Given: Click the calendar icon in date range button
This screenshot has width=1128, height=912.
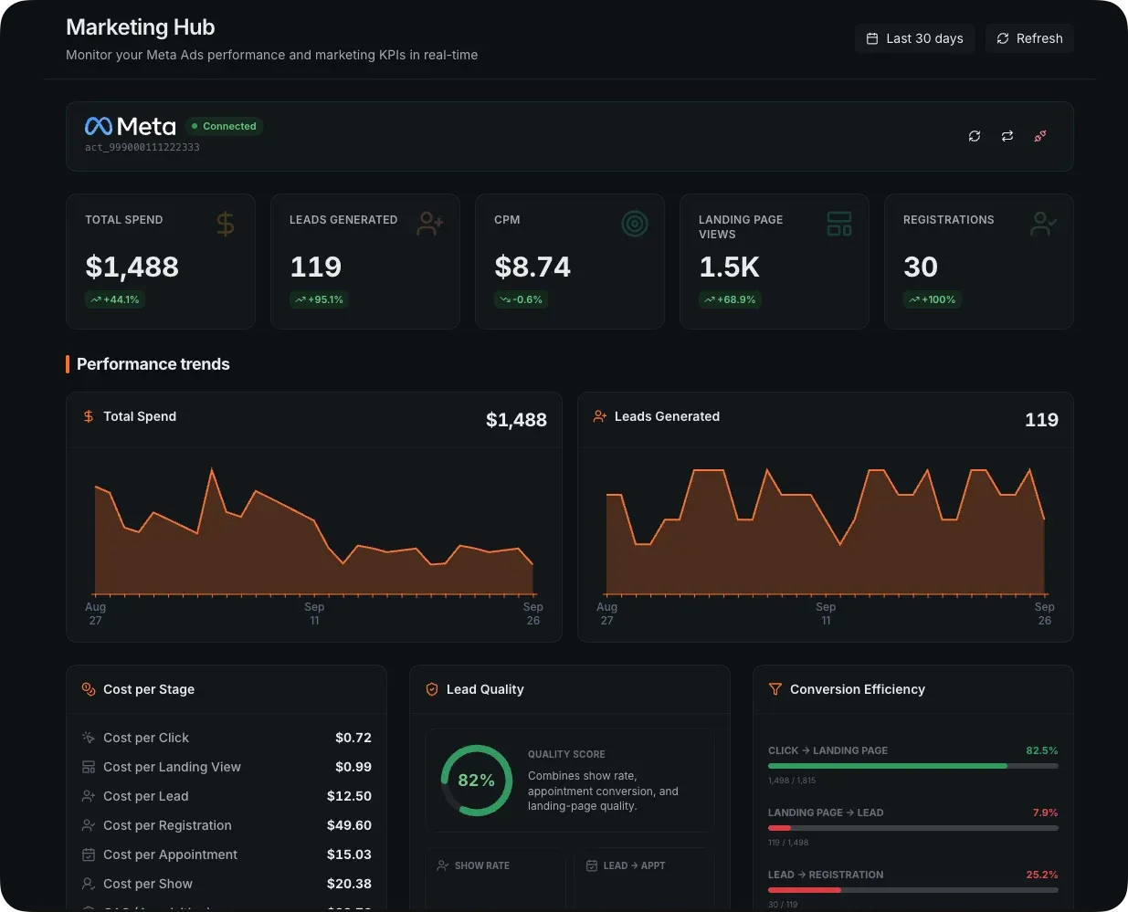Looking at the screenshot, I should (872, 38).
